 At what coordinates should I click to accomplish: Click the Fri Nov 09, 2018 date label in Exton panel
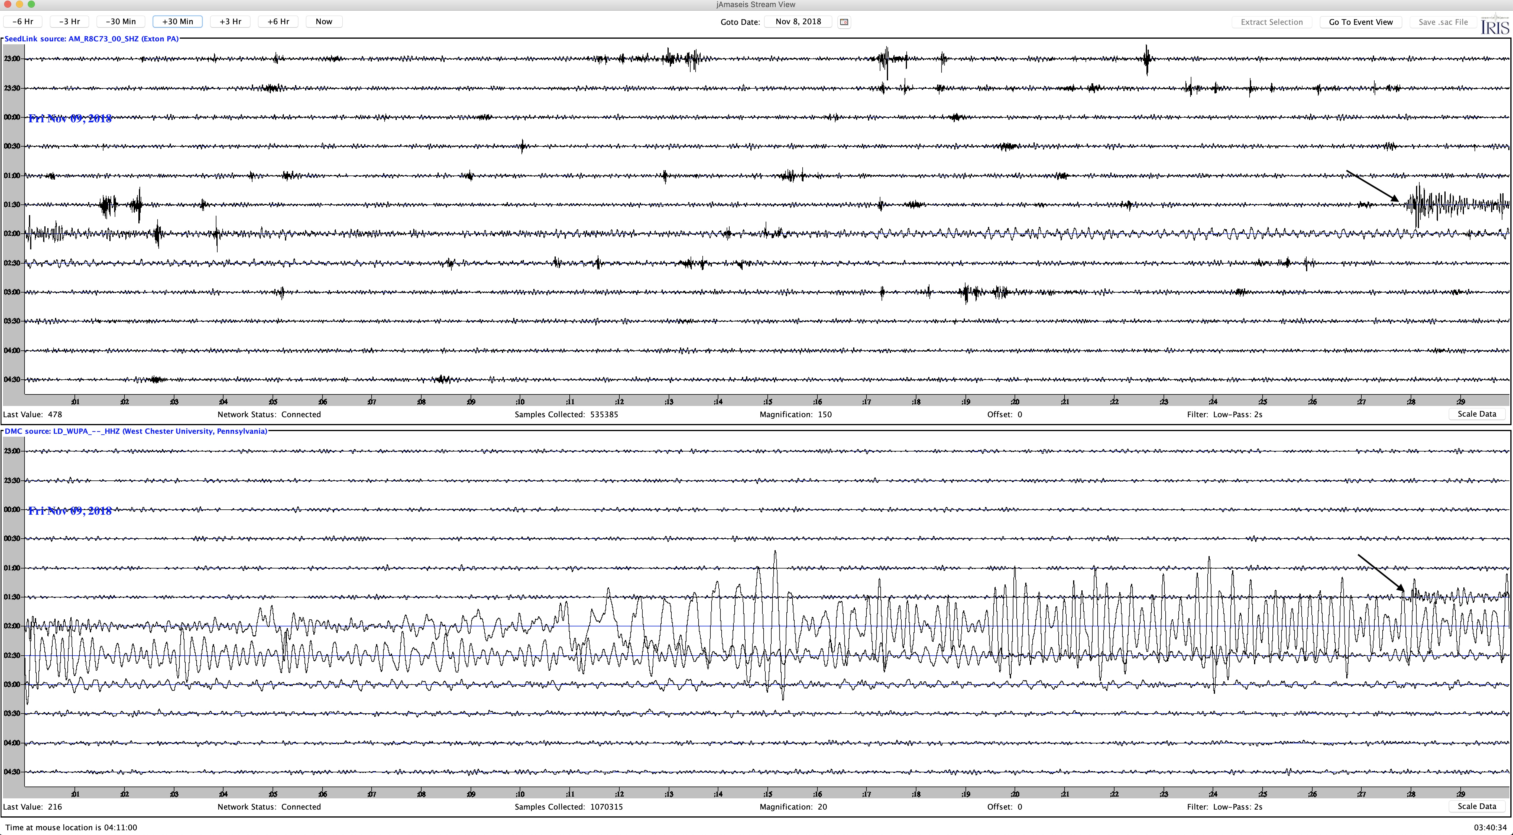coord(70,118)
